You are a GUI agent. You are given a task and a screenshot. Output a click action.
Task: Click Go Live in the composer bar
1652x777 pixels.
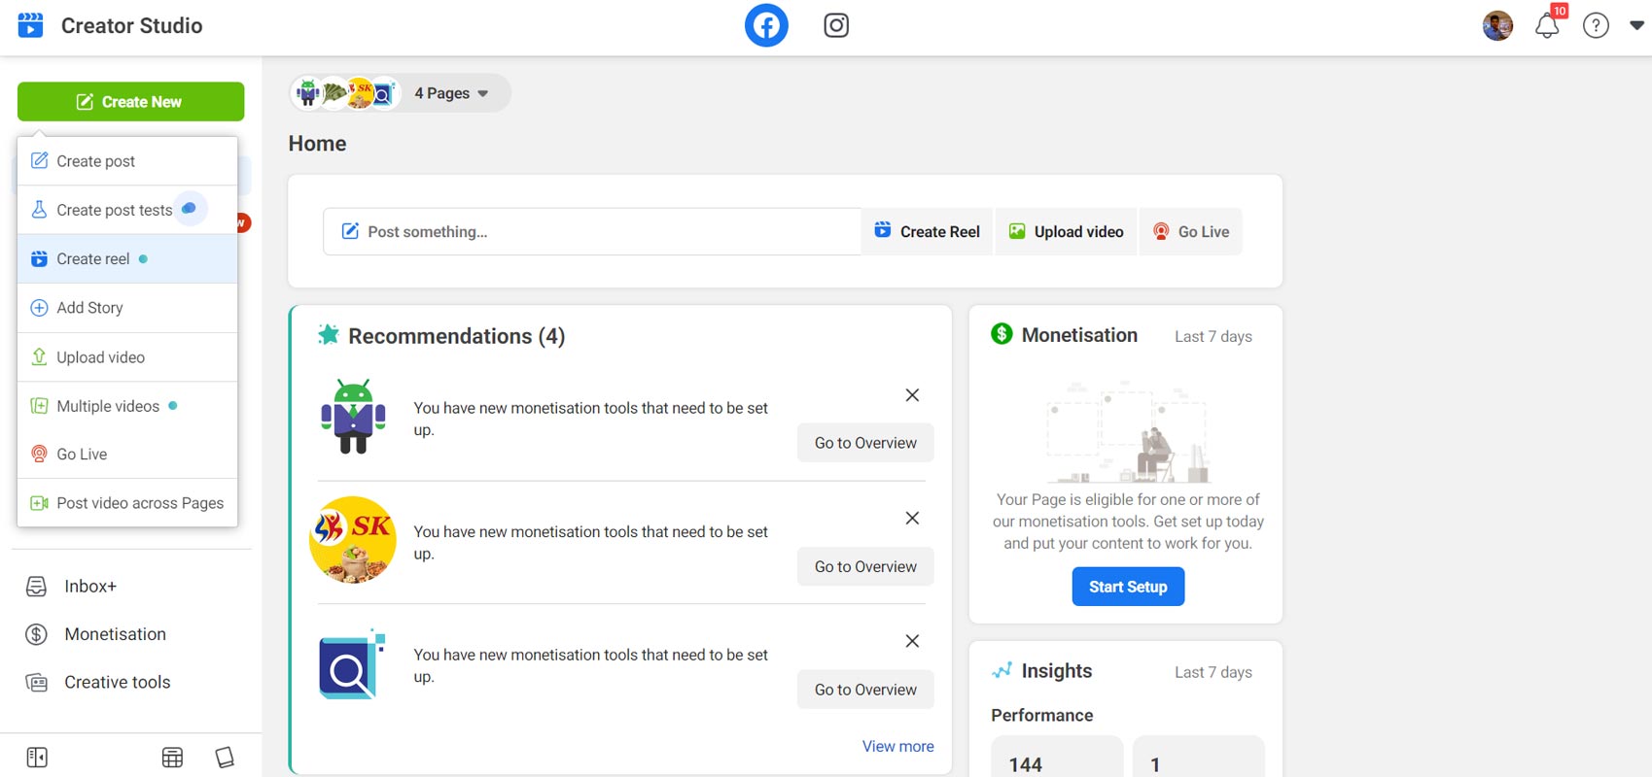point(1191,232)
